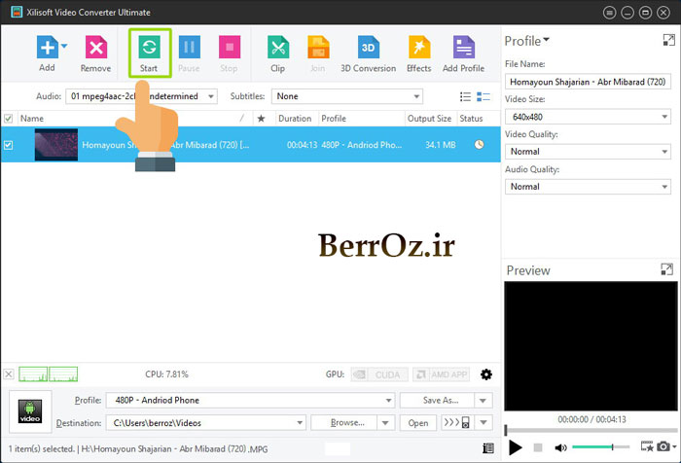Open the Profile panel header menu
The height and width of the screenshot is (463, 681).
[x=526, y=41]
